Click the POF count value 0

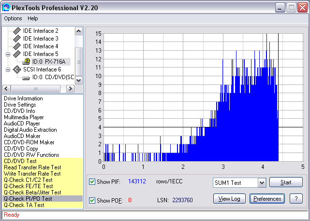130,200
